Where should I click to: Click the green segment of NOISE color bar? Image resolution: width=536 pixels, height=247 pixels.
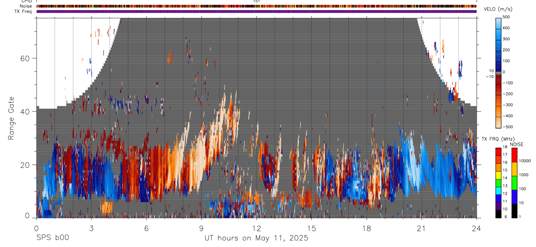pos(514,183)
